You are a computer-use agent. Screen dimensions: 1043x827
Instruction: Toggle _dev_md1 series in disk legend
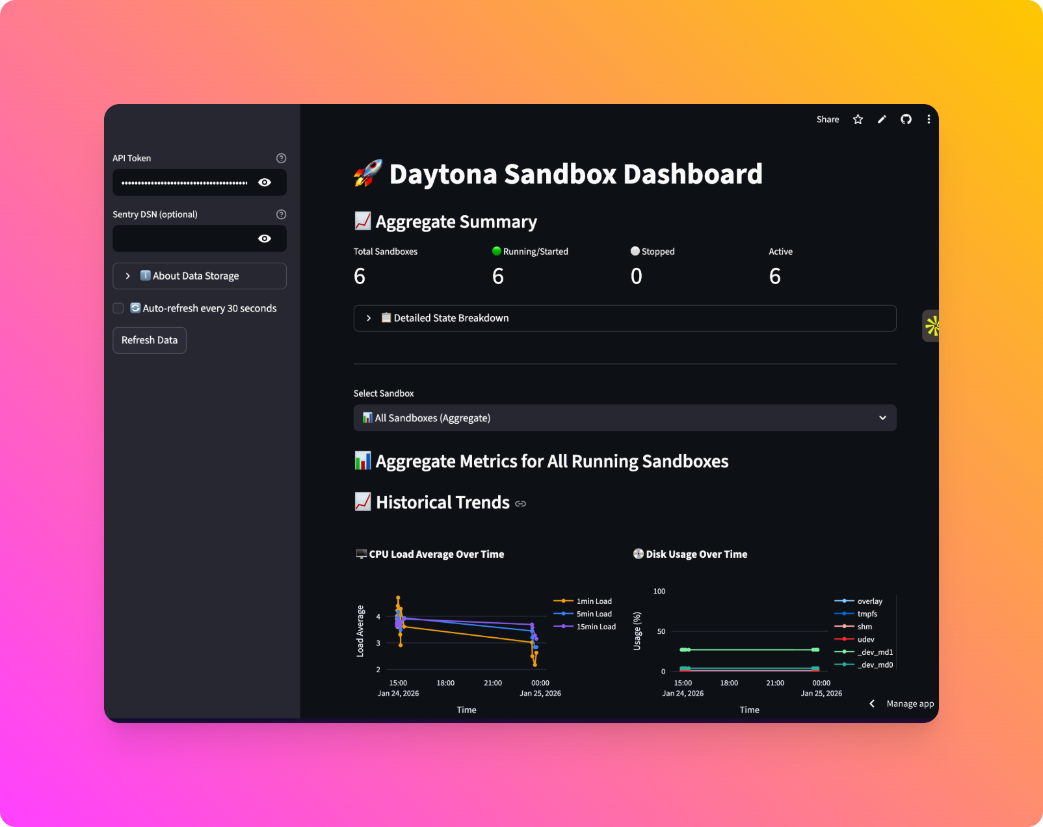864,652
